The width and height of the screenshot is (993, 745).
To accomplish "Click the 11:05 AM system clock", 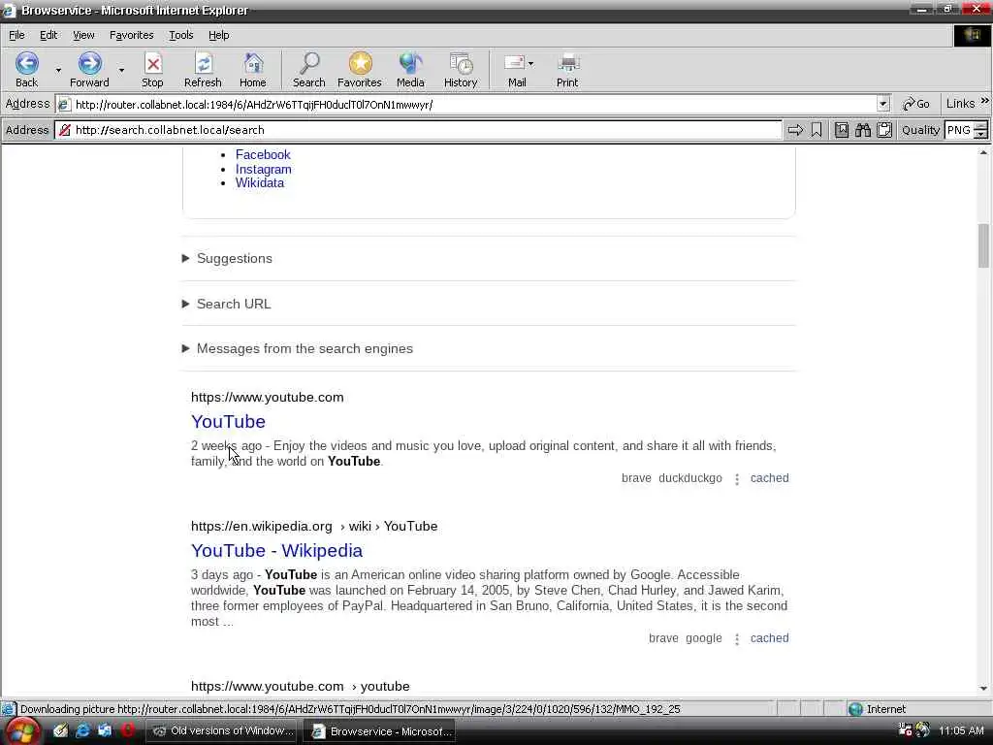I will click(x=961, y=731).
